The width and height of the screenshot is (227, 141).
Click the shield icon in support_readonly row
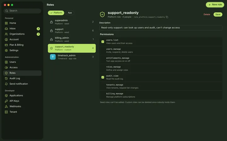(51, 48)
